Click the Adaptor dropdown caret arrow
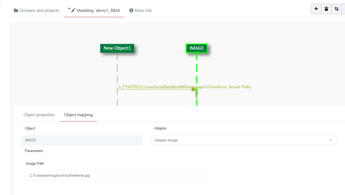 coord(330,141)
